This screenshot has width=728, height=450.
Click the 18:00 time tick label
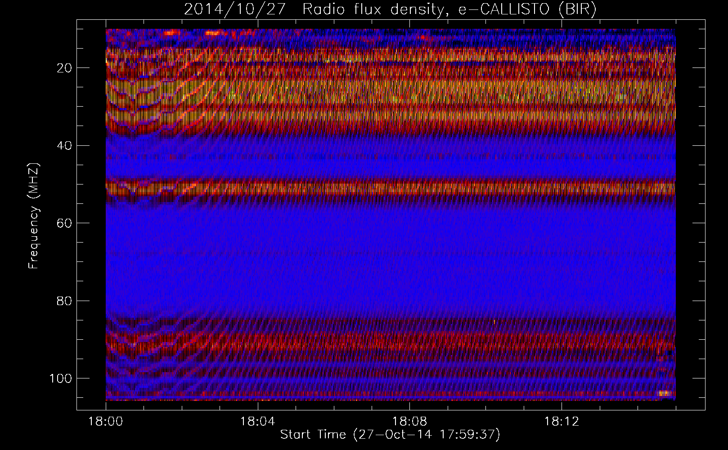(x=106, y=422)
